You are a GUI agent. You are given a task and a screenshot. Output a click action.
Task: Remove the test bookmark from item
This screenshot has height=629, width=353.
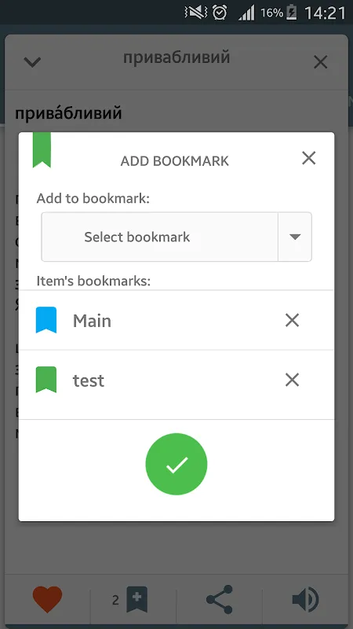point(292,380)
